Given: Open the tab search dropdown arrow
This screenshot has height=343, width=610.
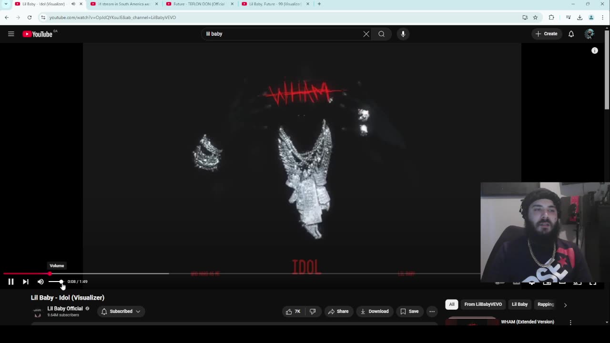Looking at the screenshot, I should pyautogui.click(x=6, y=4).
